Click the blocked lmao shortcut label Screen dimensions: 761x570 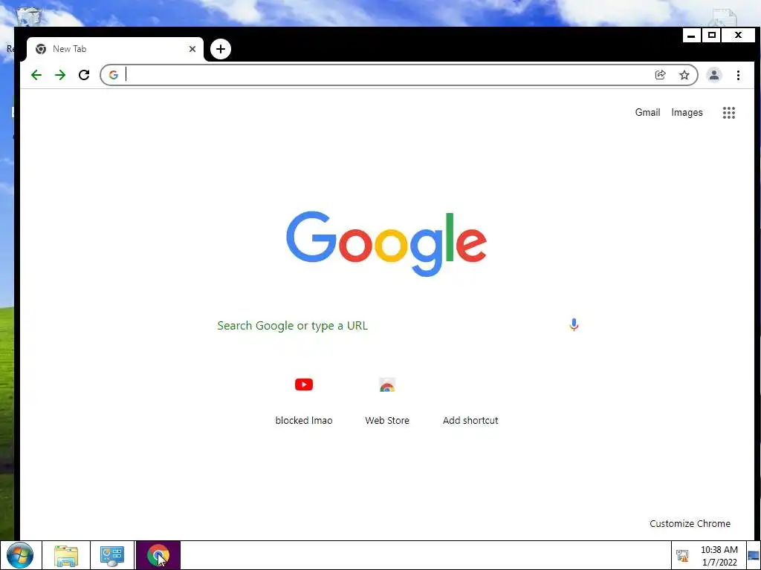[304, 421]
